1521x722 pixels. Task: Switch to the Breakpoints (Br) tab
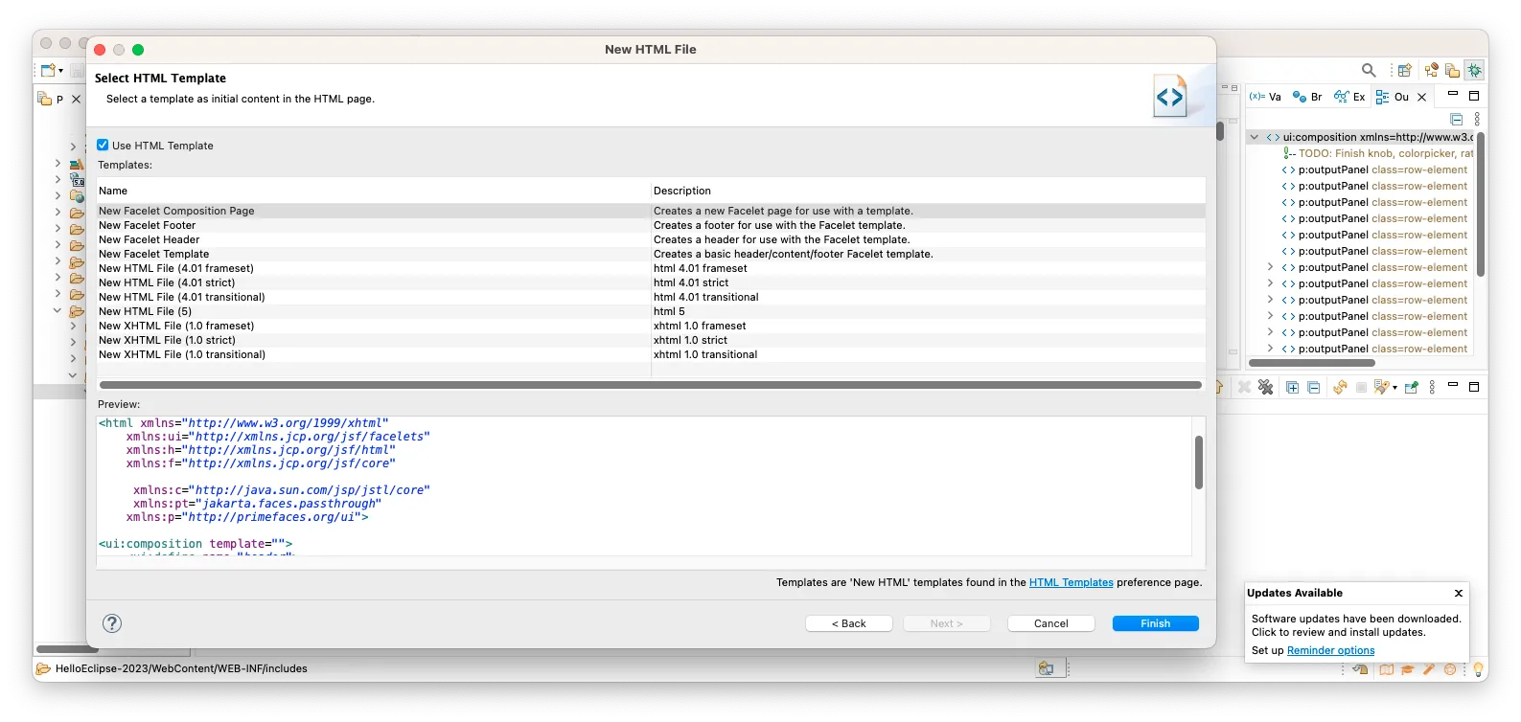[1307, 97]
